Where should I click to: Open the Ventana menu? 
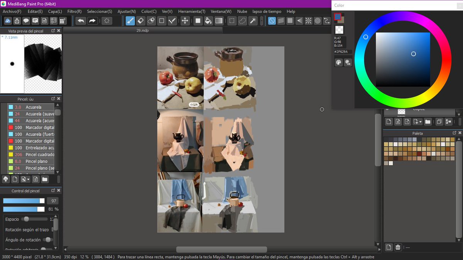click(x=221, y=12)
